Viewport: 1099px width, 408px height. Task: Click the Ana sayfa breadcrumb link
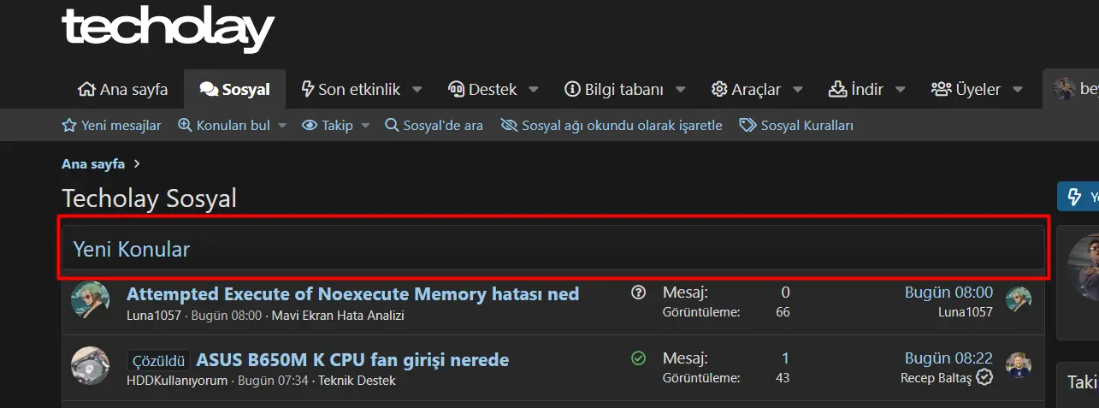93,163
